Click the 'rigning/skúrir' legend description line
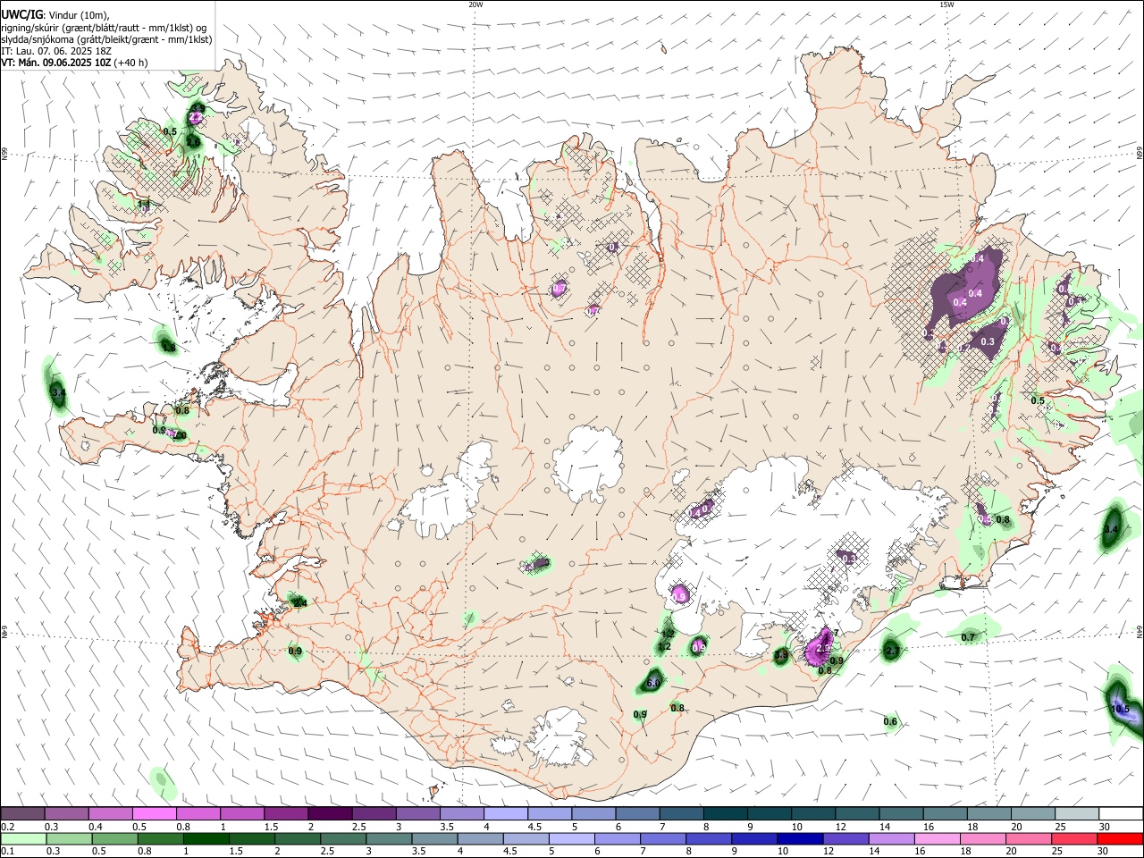Screen dimensions: 1144x858 (104, 28)
